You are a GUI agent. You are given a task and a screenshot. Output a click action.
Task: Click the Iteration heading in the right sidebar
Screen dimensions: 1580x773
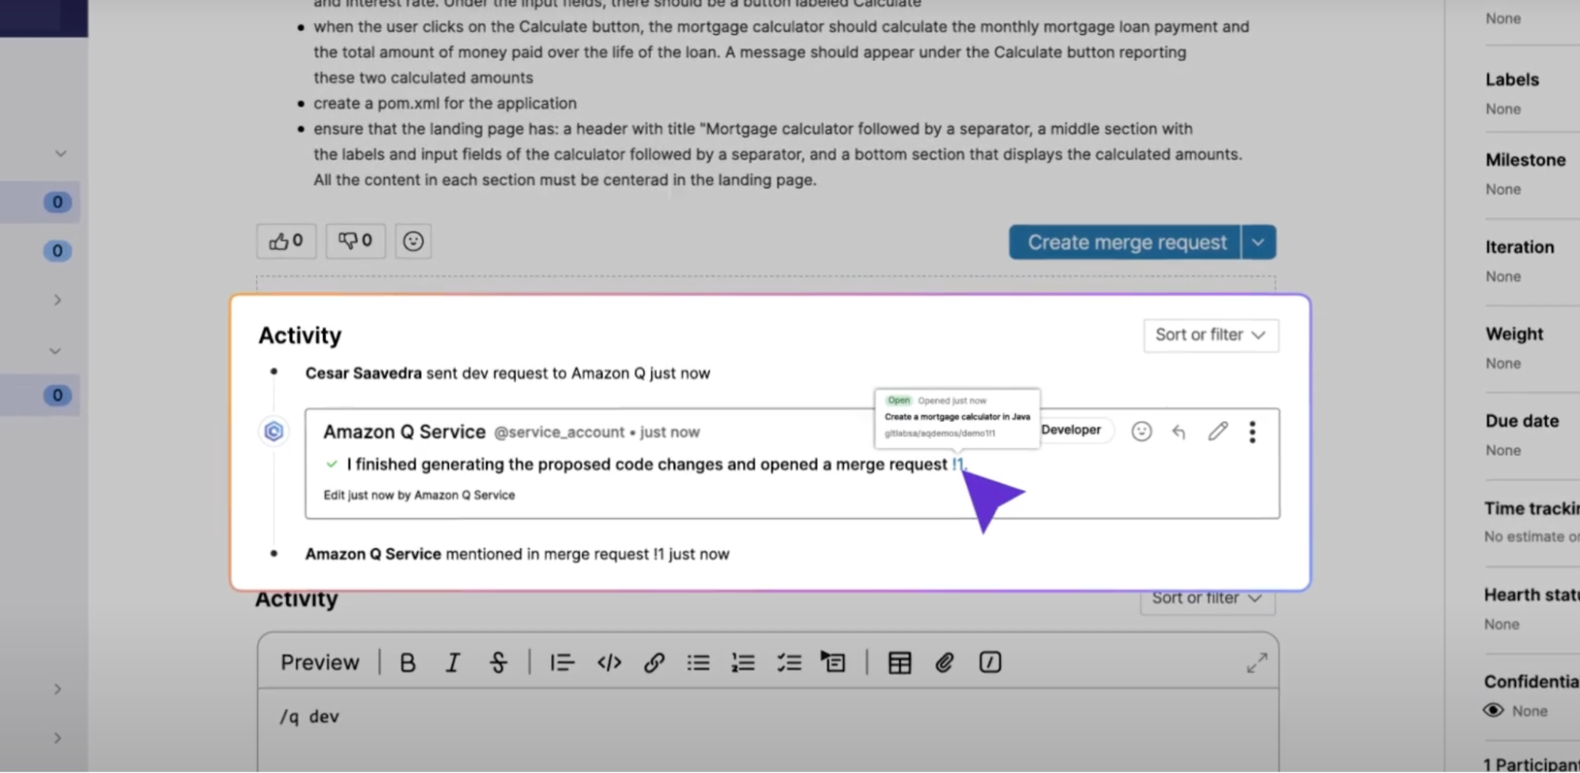point(1519,247)
